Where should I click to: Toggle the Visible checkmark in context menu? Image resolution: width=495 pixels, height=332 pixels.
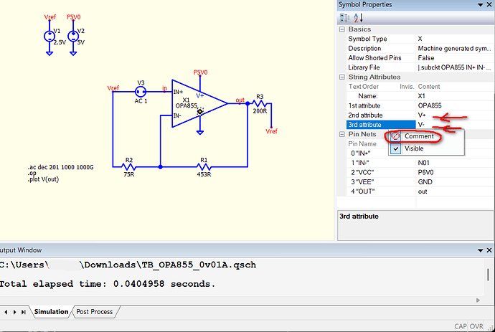(395, 148)
